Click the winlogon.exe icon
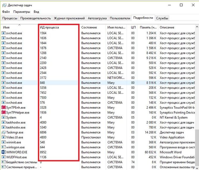Screen dimensions: 199x170 point(4,147)
